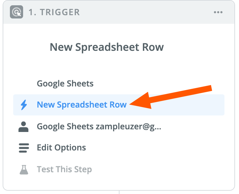Select the highlighted New Spreadsheet Row link
239x194 pixels.
tap(82, 105)
